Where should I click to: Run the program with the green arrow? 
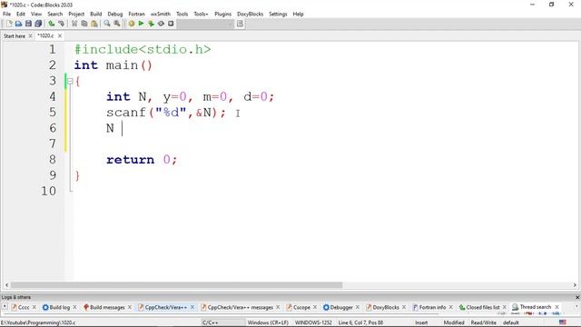coord(142,24)
